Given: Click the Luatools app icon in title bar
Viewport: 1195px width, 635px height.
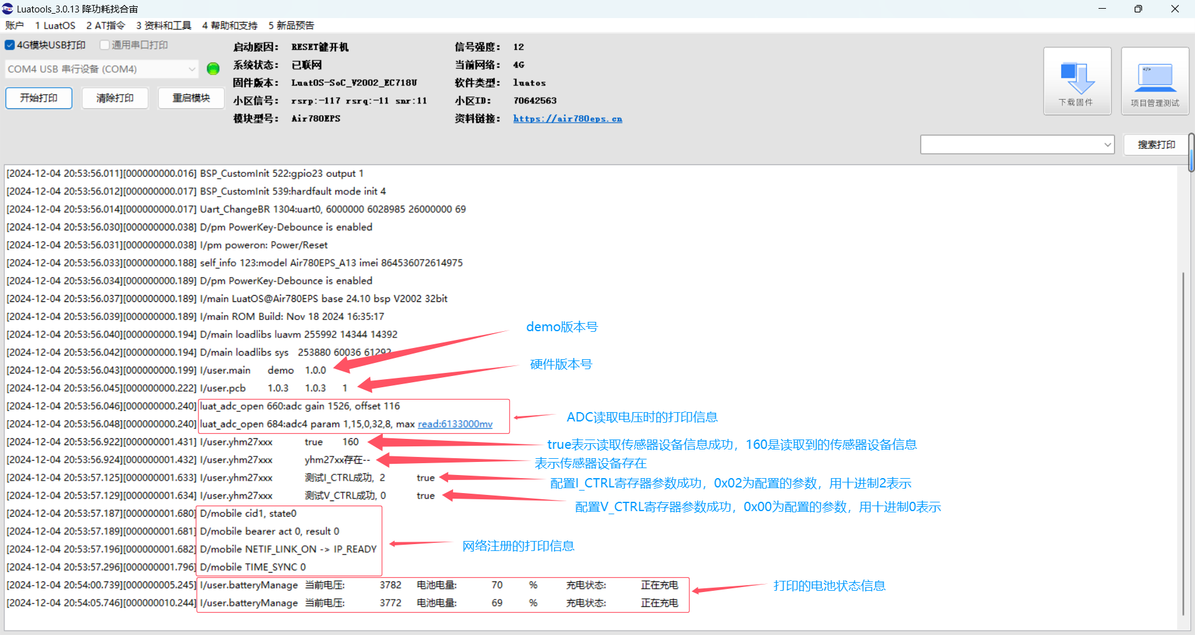Looking at the screenshot, I should (7, 8).
